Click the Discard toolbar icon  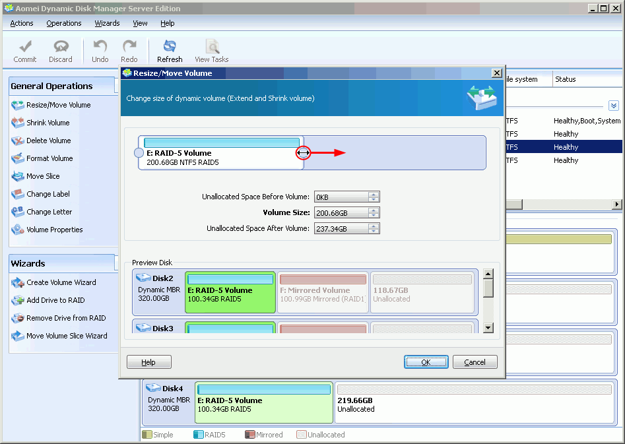pyautogui.click(x=61, y=46)
